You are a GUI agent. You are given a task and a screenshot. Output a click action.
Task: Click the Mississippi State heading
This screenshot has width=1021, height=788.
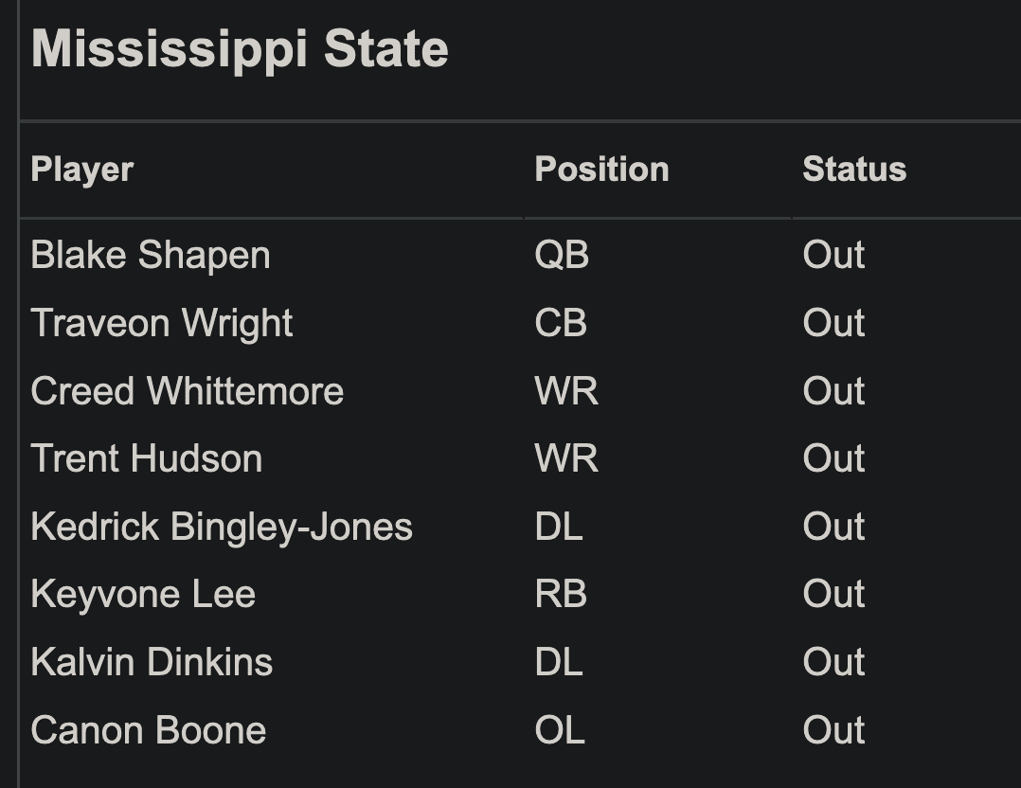[240, 49]
